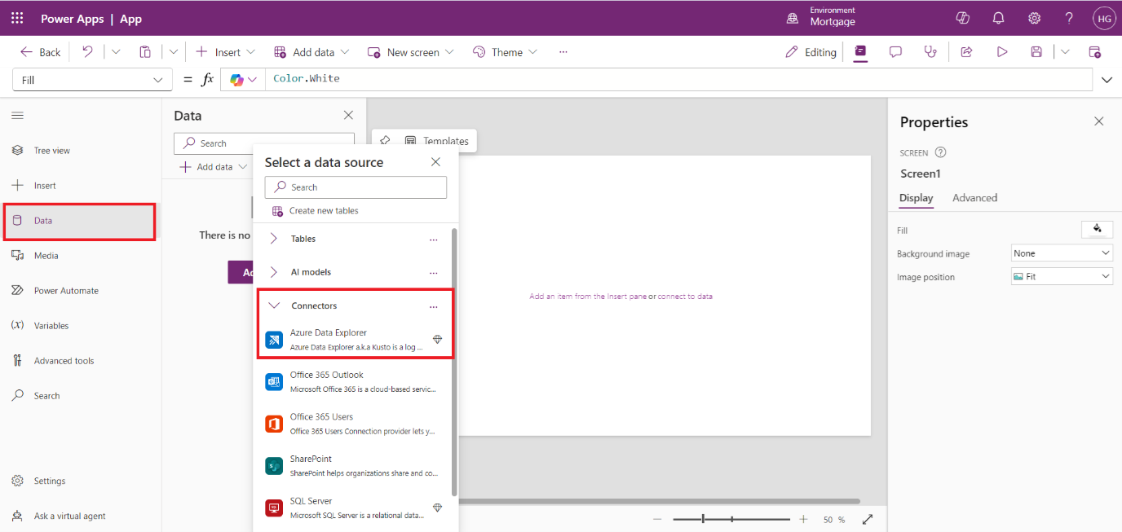Click the Fill color picker swatch
The image size is (1122, 532).
click(1097, 230)
